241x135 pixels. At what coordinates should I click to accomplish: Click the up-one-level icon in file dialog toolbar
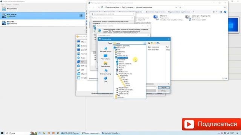[152, 43]
